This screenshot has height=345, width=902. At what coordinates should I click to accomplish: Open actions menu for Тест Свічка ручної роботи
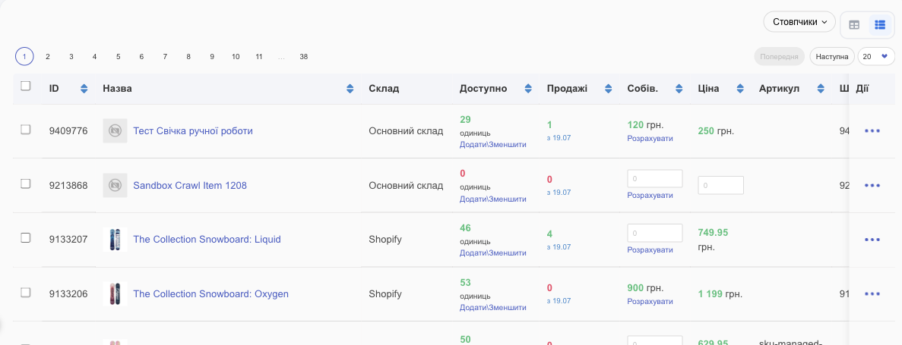pos(872,131)
